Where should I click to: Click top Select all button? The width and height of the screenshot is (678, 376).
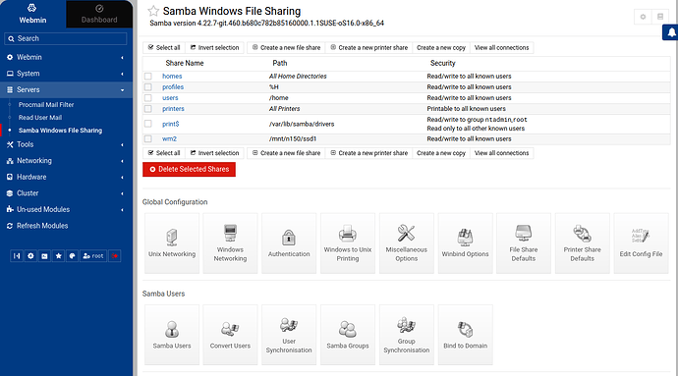pyautogui.click(x=164, y=47)
